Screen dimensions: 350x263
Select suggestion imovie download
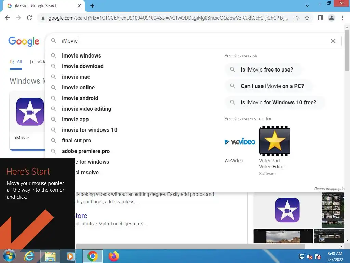coord(83,66)
